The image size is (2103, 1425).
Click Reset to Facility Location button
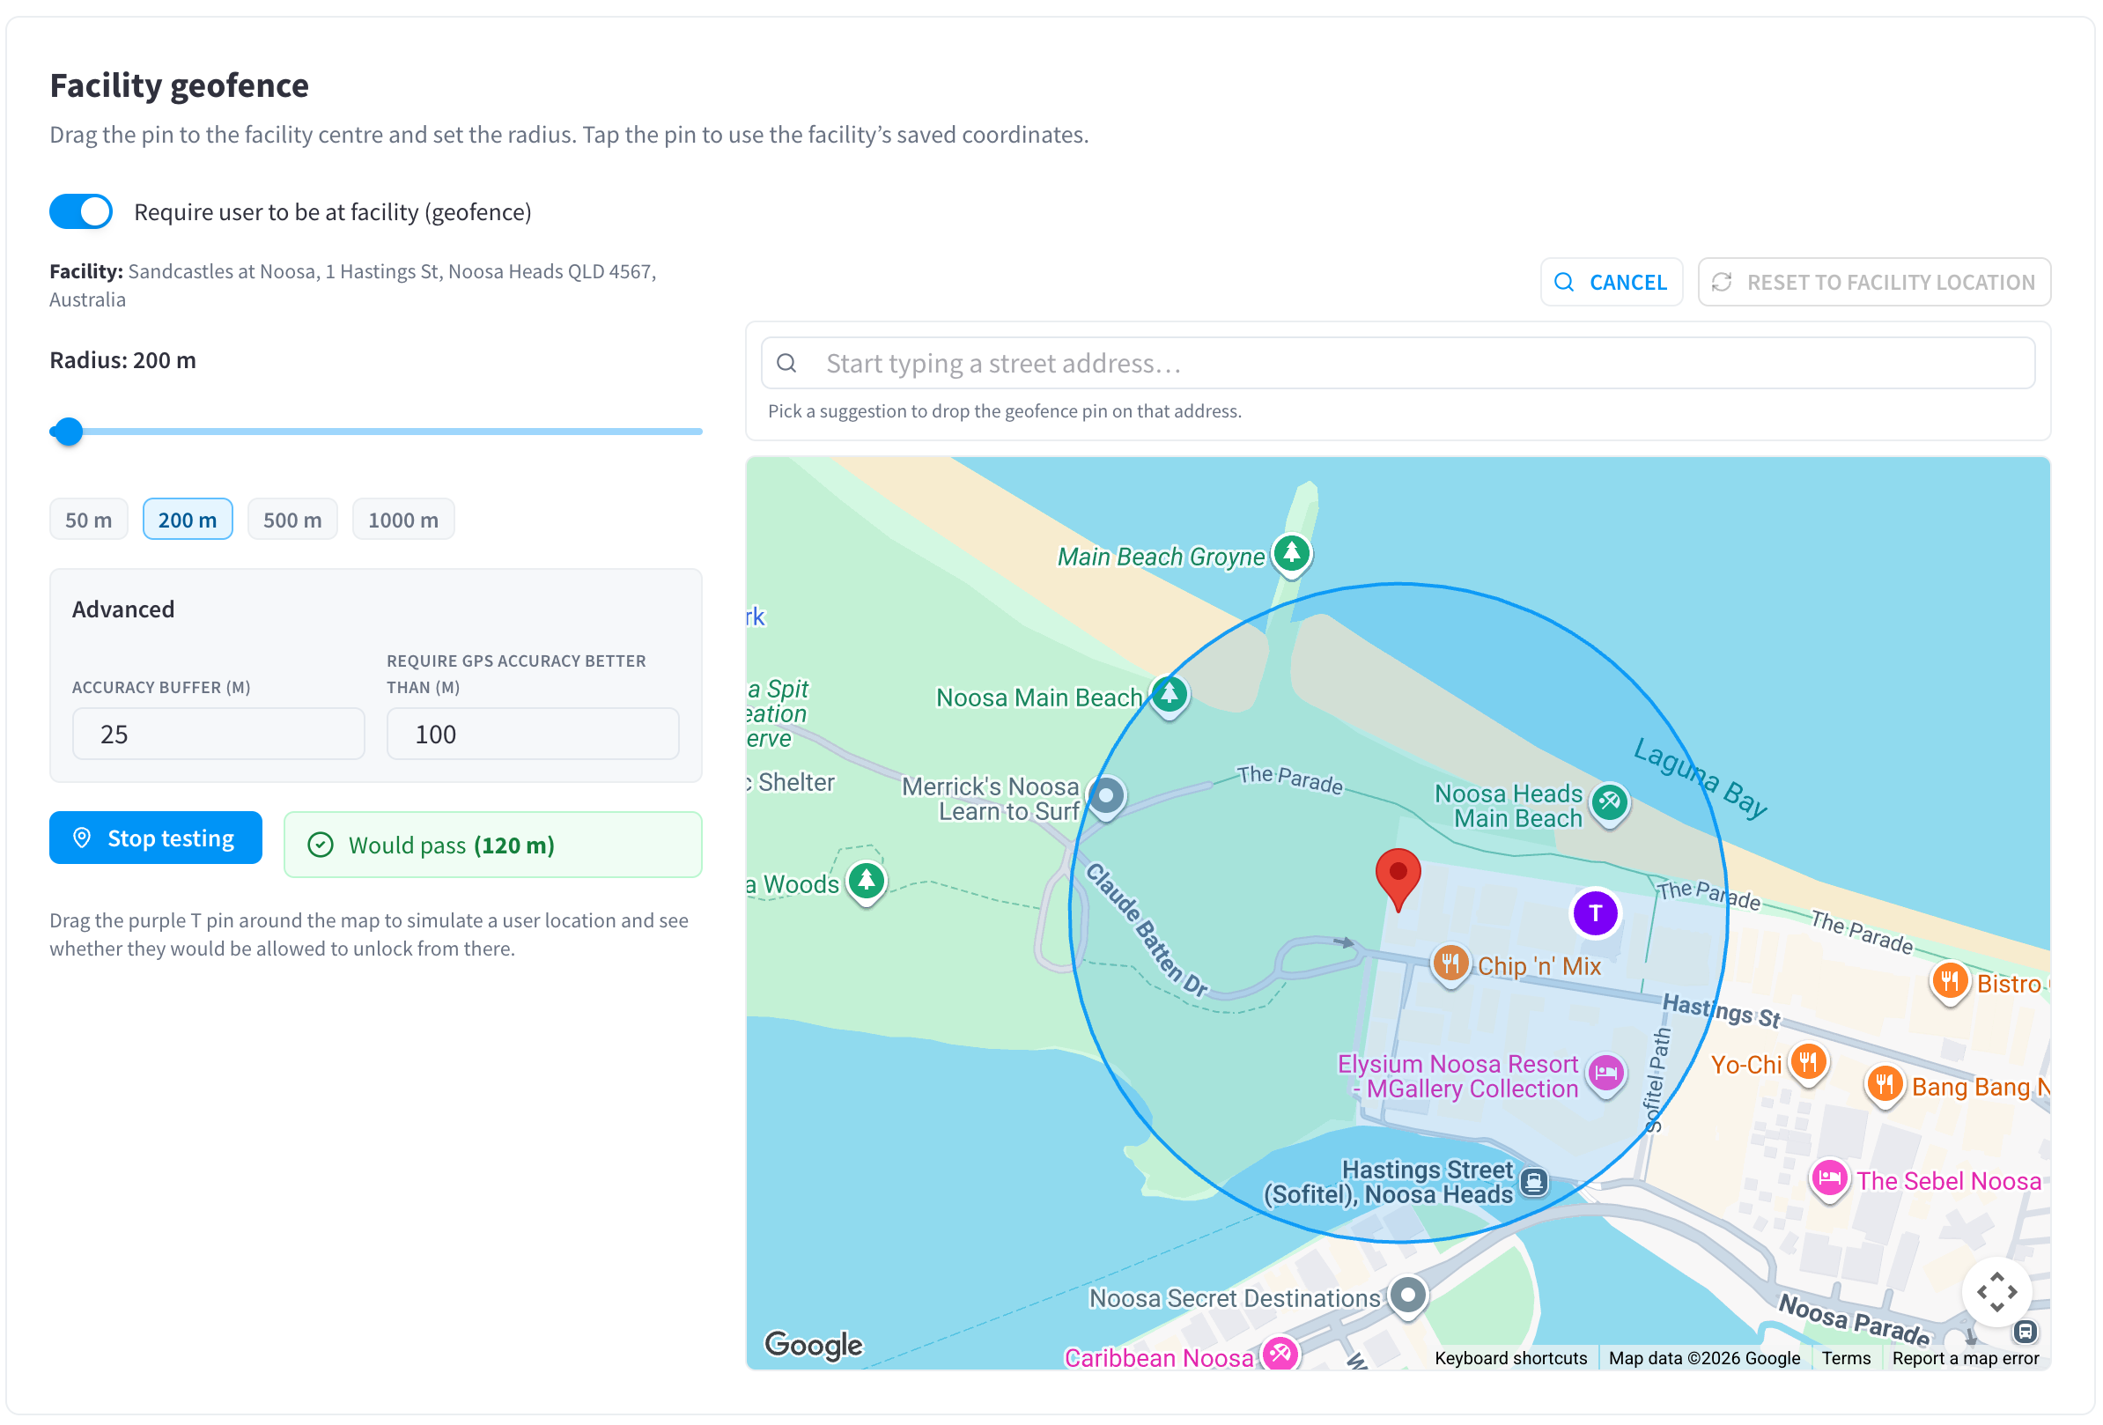pyautogui.click(x=1874, y=283)
